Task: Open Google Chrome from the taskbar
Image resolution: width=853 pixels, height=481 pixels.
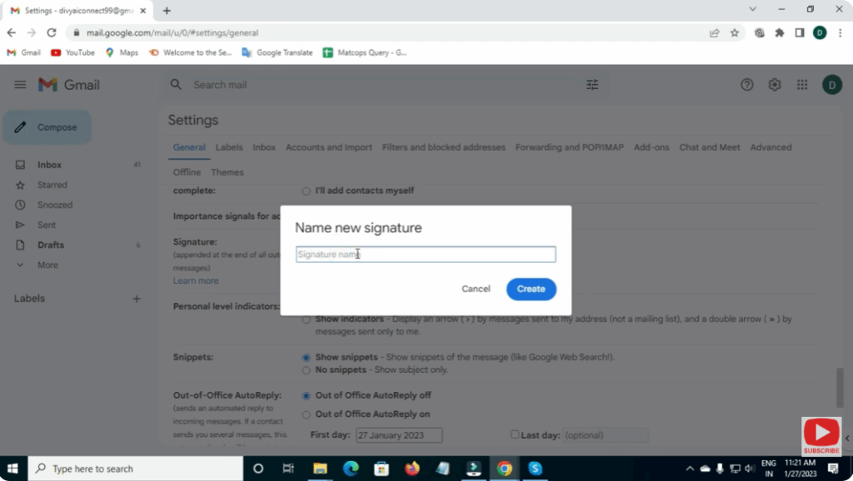Action: (504, 469)
